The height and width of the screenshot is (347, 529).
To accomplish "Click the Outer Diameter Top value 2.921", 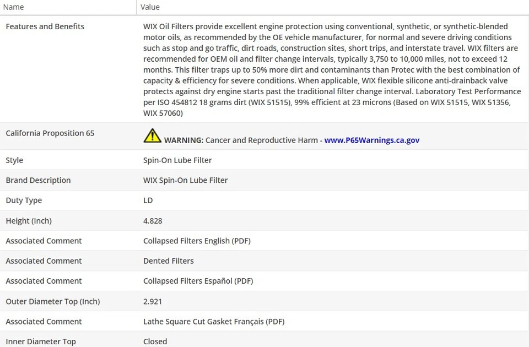I will [153, 301].
